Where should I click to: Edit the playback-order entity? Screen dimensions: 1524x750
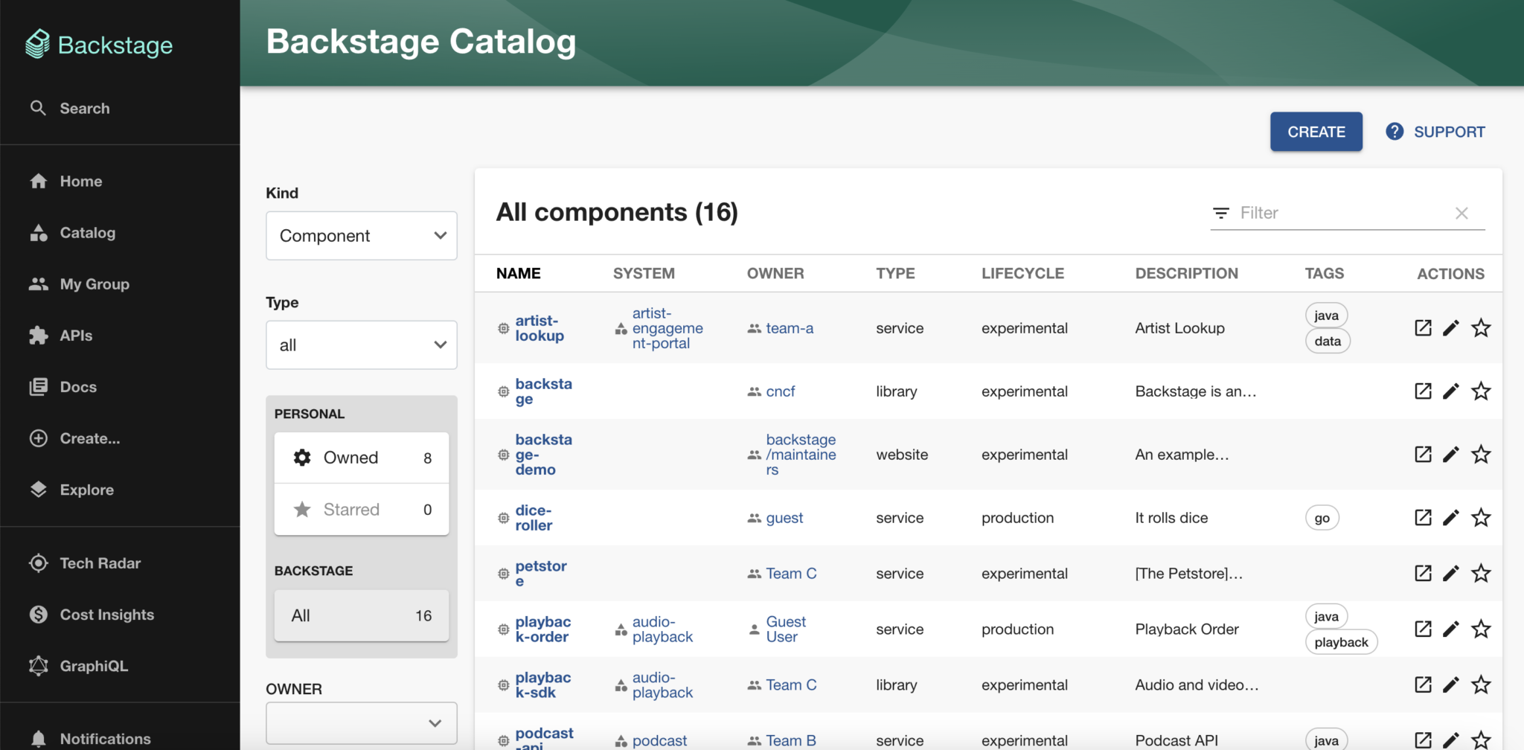click(1451, 629)
